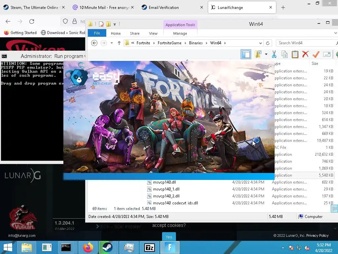Image resolution: width=338 pixels, height=254 pixels.
Task: Select the Application Tools contextual tab
Action: point(180,25)
